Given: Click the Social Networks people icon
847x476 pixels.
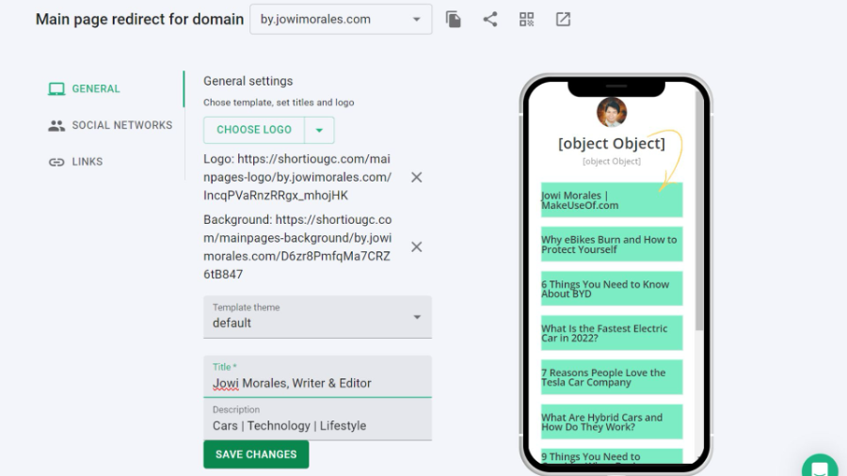Looking at the screenshot, I should coord(56,126).
